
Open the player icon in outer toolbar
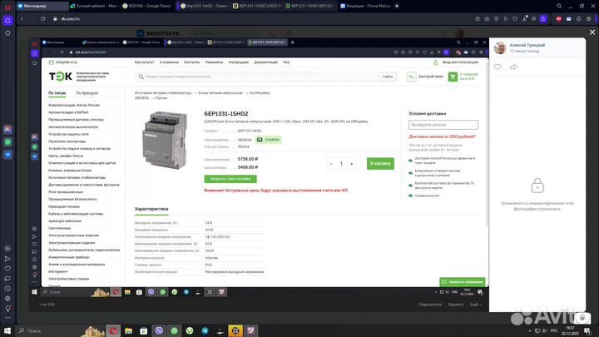[506, 18]
